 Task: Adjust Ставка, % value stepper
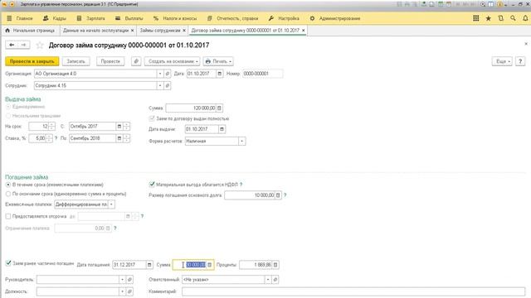click(x=50, y=138)
